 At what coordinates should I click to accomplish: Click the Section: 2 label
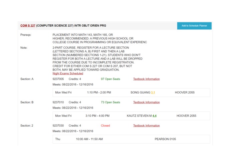click(27, 126)
